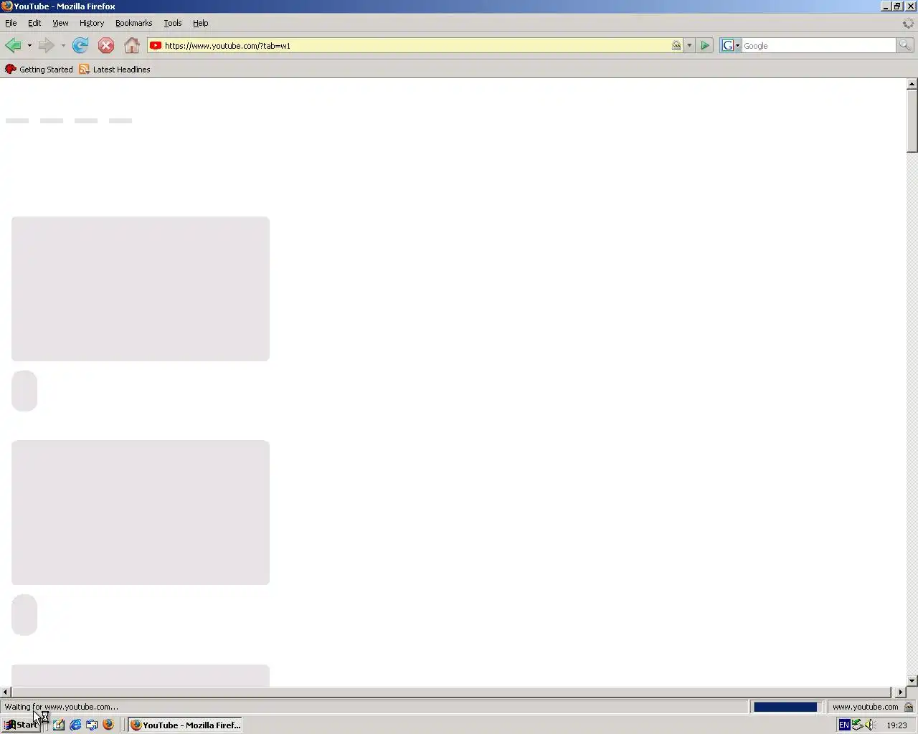Open the Latest Headlines bookmark

pyautogui.click(x=115, y=70)
